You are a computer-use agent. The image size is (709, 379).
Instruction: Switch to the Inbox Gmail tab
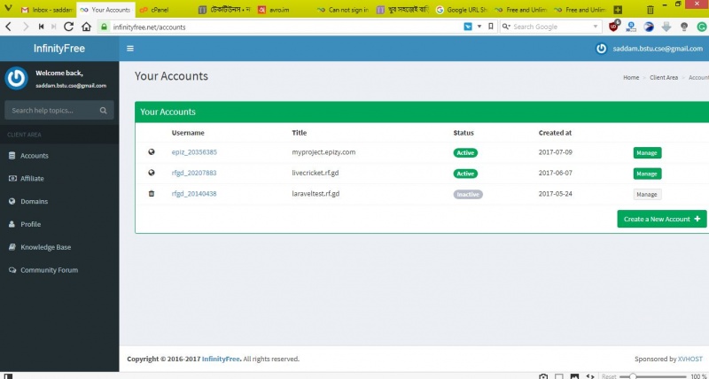point(47,10)
